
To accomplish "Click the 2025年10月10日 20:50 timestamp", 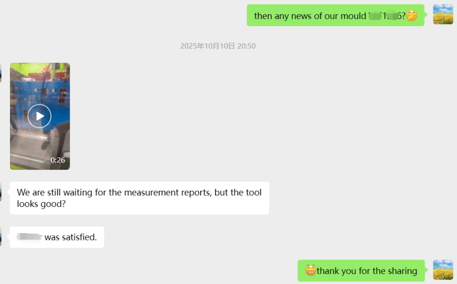I will (x=218, y=46).
